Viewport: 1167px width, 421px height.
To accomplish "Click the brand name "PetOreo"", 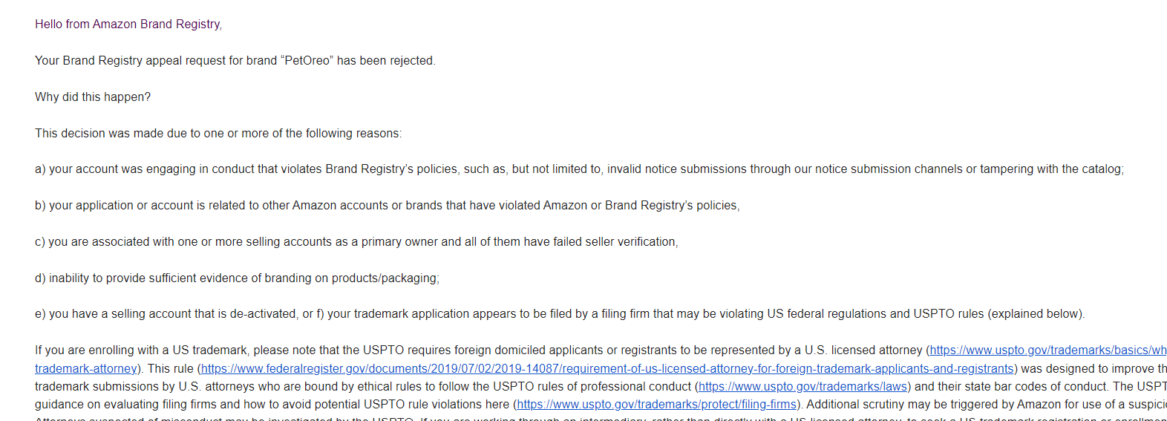I will [x=307, y=61].
